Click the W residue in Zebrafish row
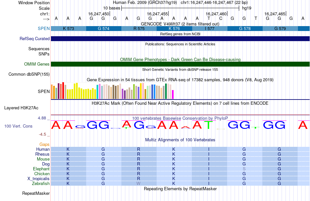Image resolution: width=310 pixels, height=201 pixels. coord(138,183)
